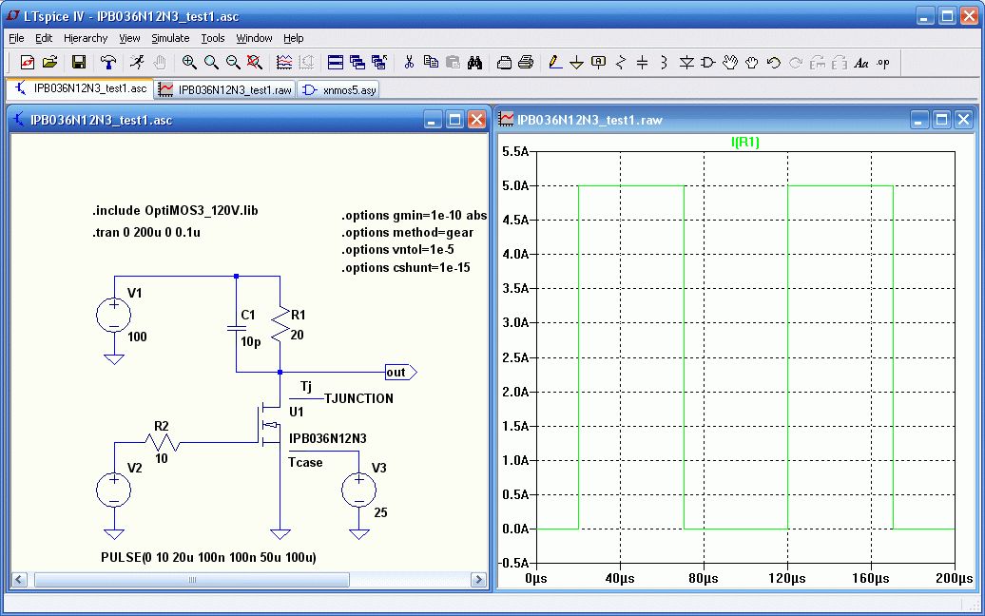Click the SPICE directive .op icon
The image size is (985, 616).
point(883,62)
